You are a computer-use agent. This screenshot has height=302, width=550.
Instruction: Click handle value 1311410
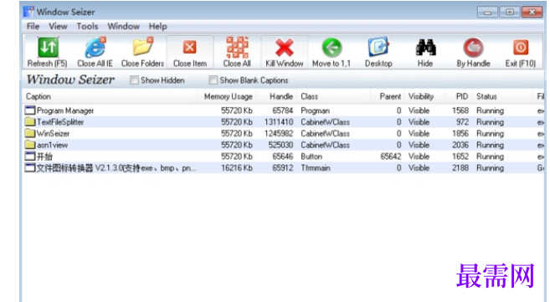(279, 122)
